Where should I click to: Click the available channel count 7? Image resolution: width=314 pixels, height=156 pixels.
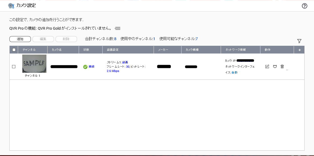tap(197, 39)
